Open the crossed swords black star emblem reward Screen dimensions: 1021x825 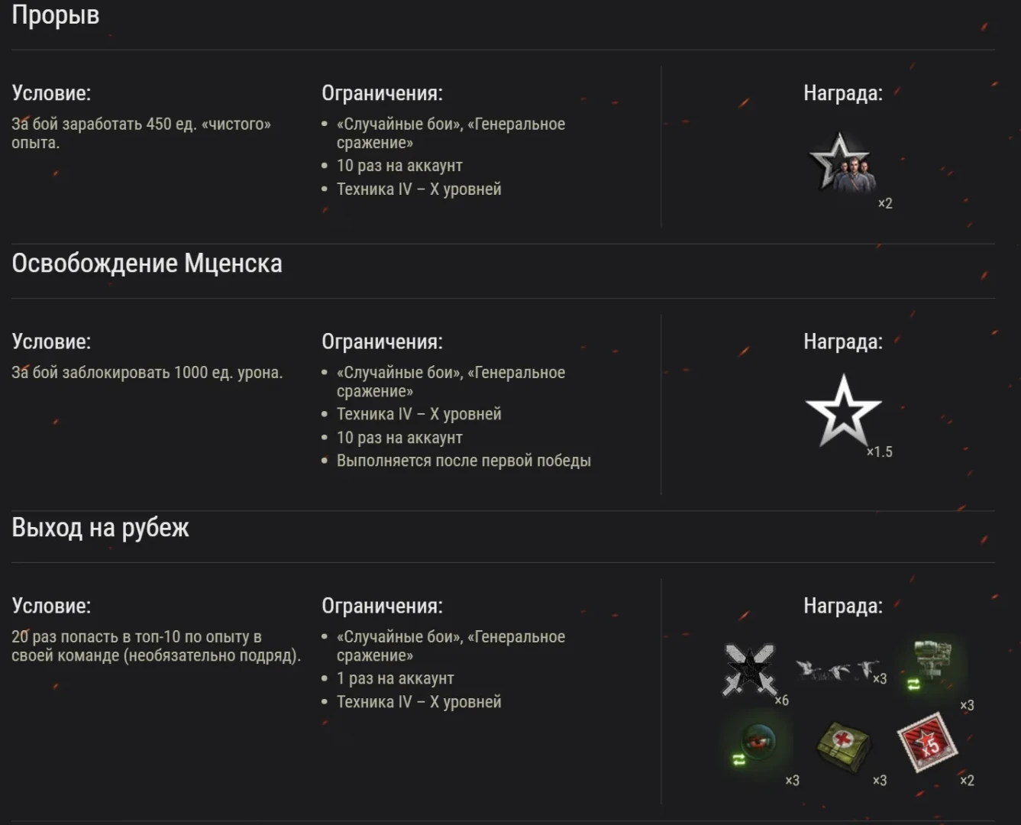point(749,669)
